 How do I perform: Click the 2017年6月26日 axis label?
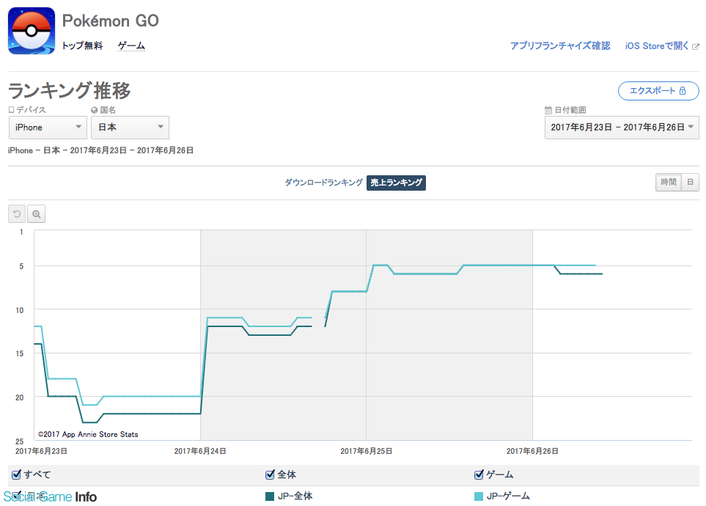coord(532,451)
